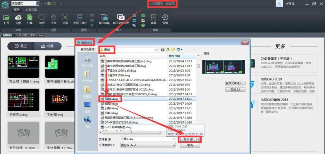Click the 分享 share icon in ribbon
The height and width of the screenshot is (154, 325).
click(30, 18)
